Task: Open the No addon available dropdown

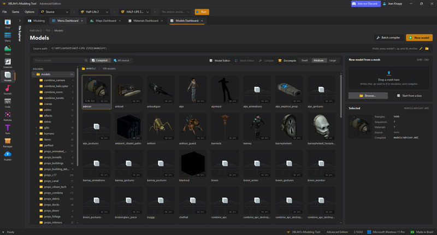Action: (x=175, y=12)
